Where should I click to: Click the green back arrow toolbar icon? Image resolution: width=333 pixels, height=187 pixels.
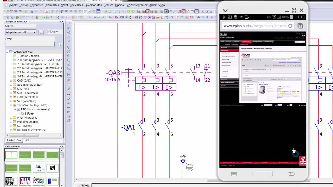click(x=129, y=11)
